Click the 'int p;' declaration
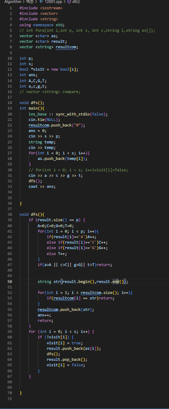The image size is (169, 409). click(26, 58)
